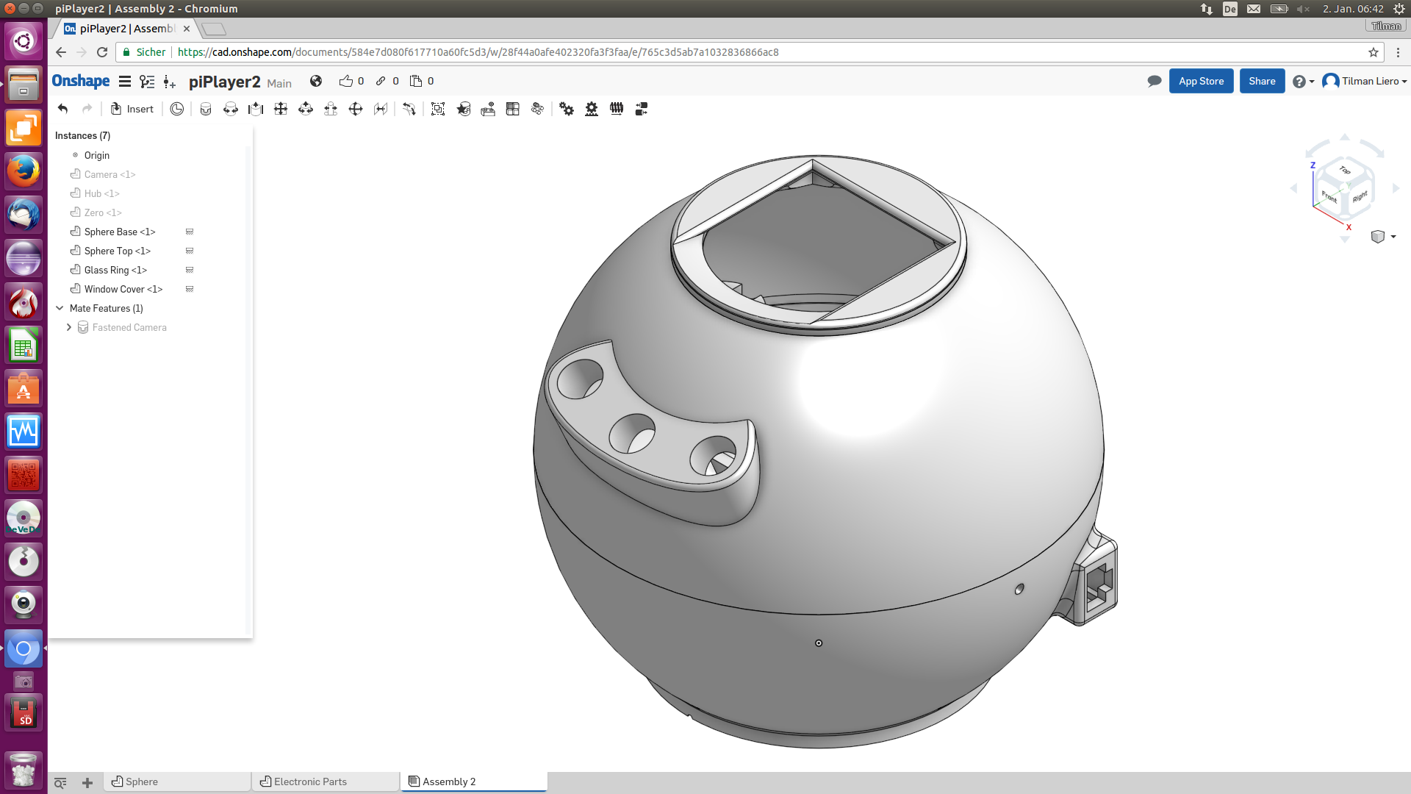
Task: Open the help question mark menu
Action: [1303, 82]
